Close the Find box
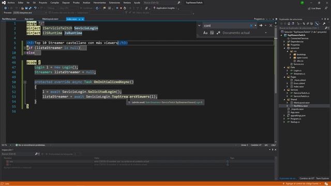Viewport: 331px width, 186px height. 271,25
